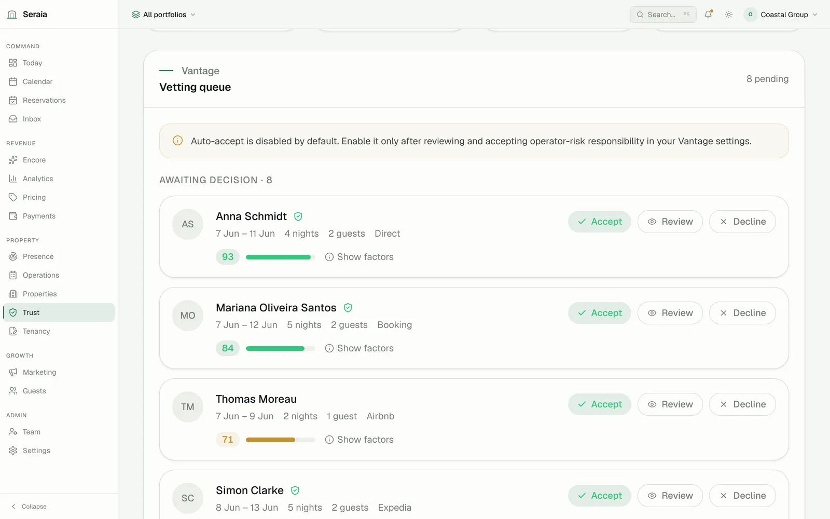830x519 pixels.
Task: Click the Trust shield icon in sidebar
Action: pyautogui.click(x=13, y=312)
